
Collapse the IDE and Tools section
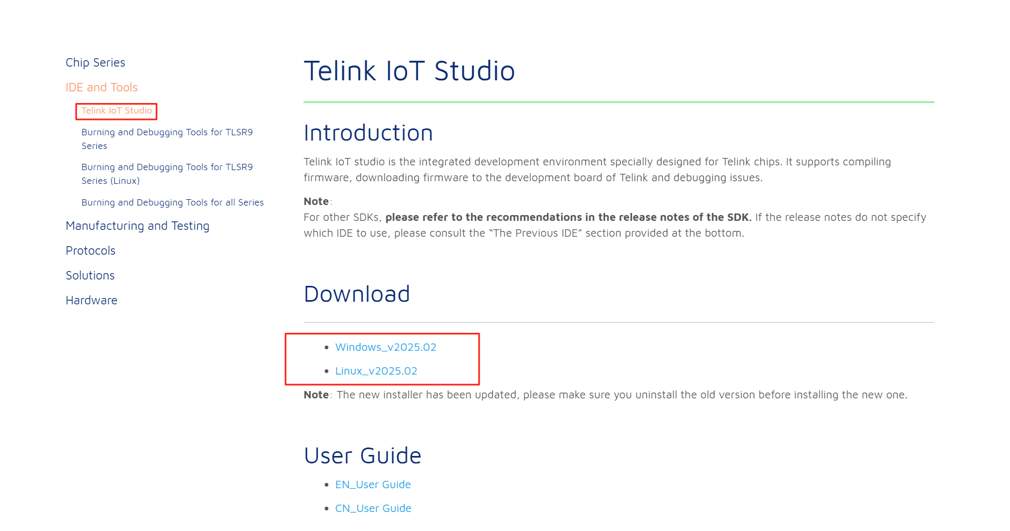pyautogui.click(x=102, y=87)
